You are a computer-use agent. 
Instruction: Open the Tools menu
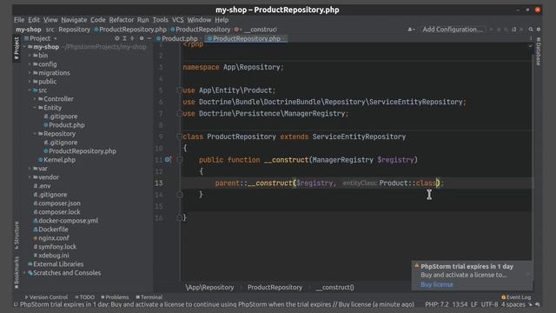(x=160, y=20)
